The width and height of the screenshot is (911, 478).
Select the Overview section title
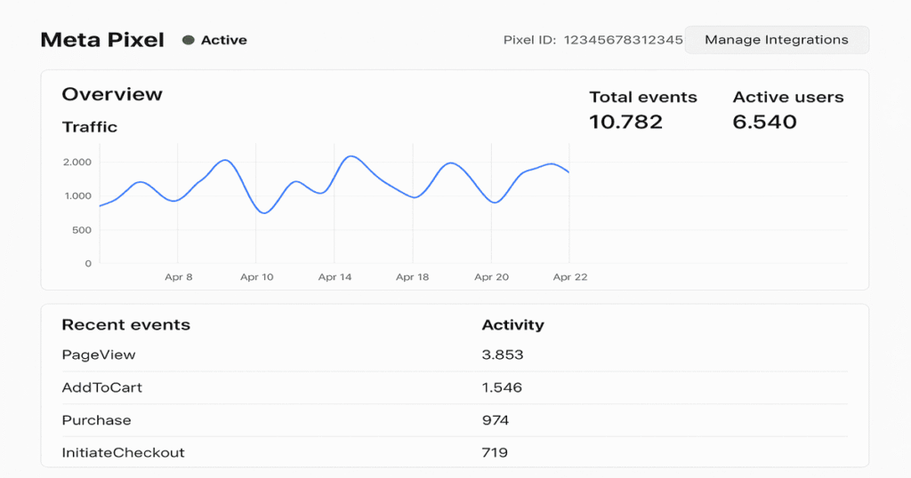pos(112,94)
